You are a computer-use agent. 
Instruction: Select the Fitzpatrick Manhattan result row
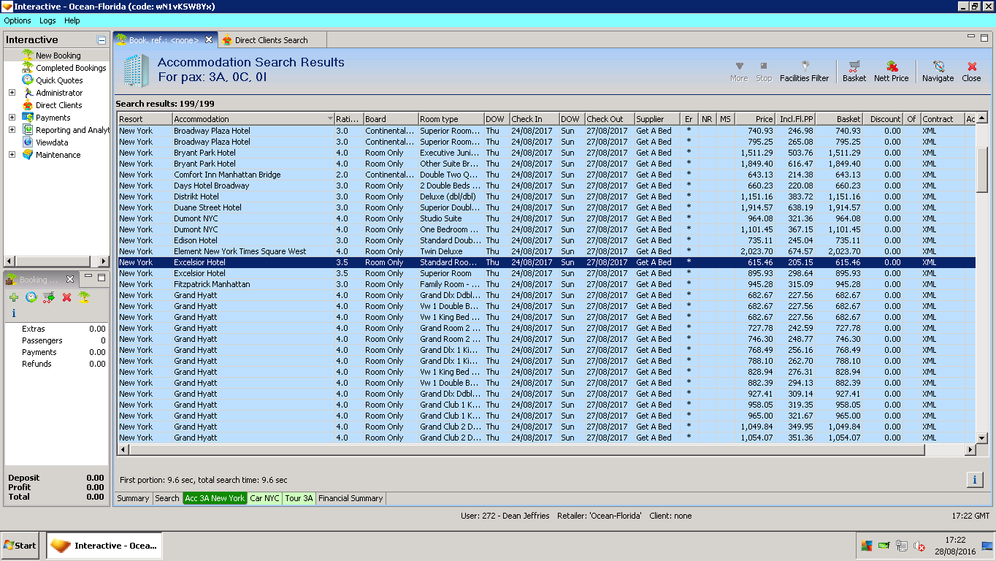pos(546,284)
